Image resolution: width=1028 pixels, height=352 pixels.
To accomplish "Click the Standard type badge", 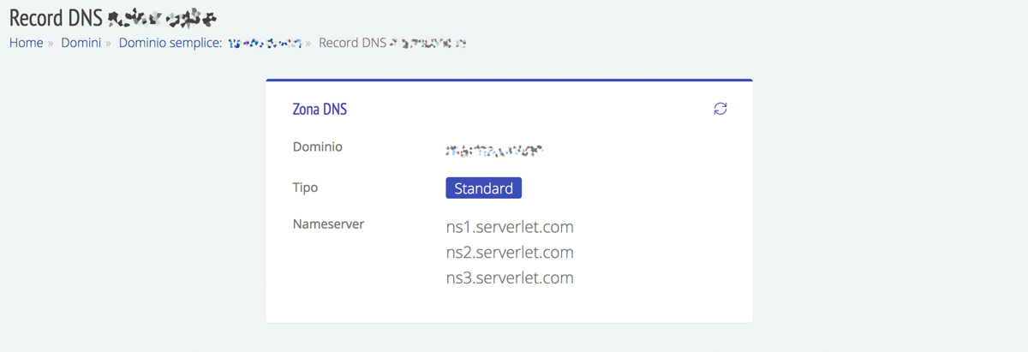I will 483,188.
